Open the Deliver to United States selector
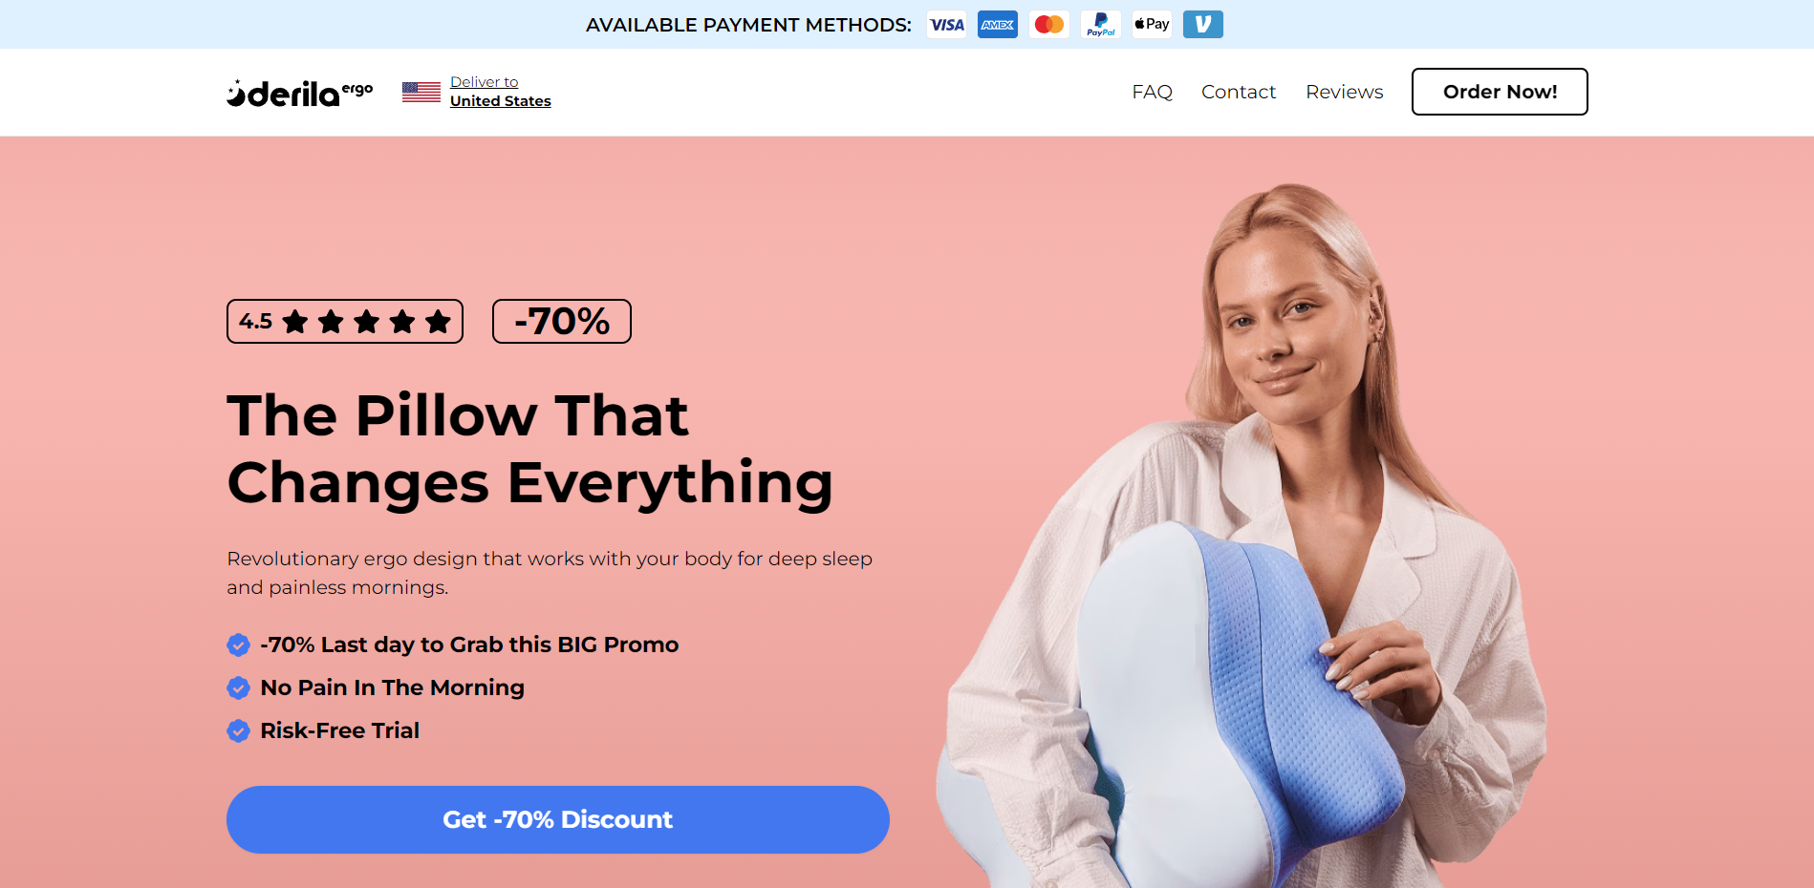The height and width of the screenshot is (888, 1814). (x=500, y=92)
